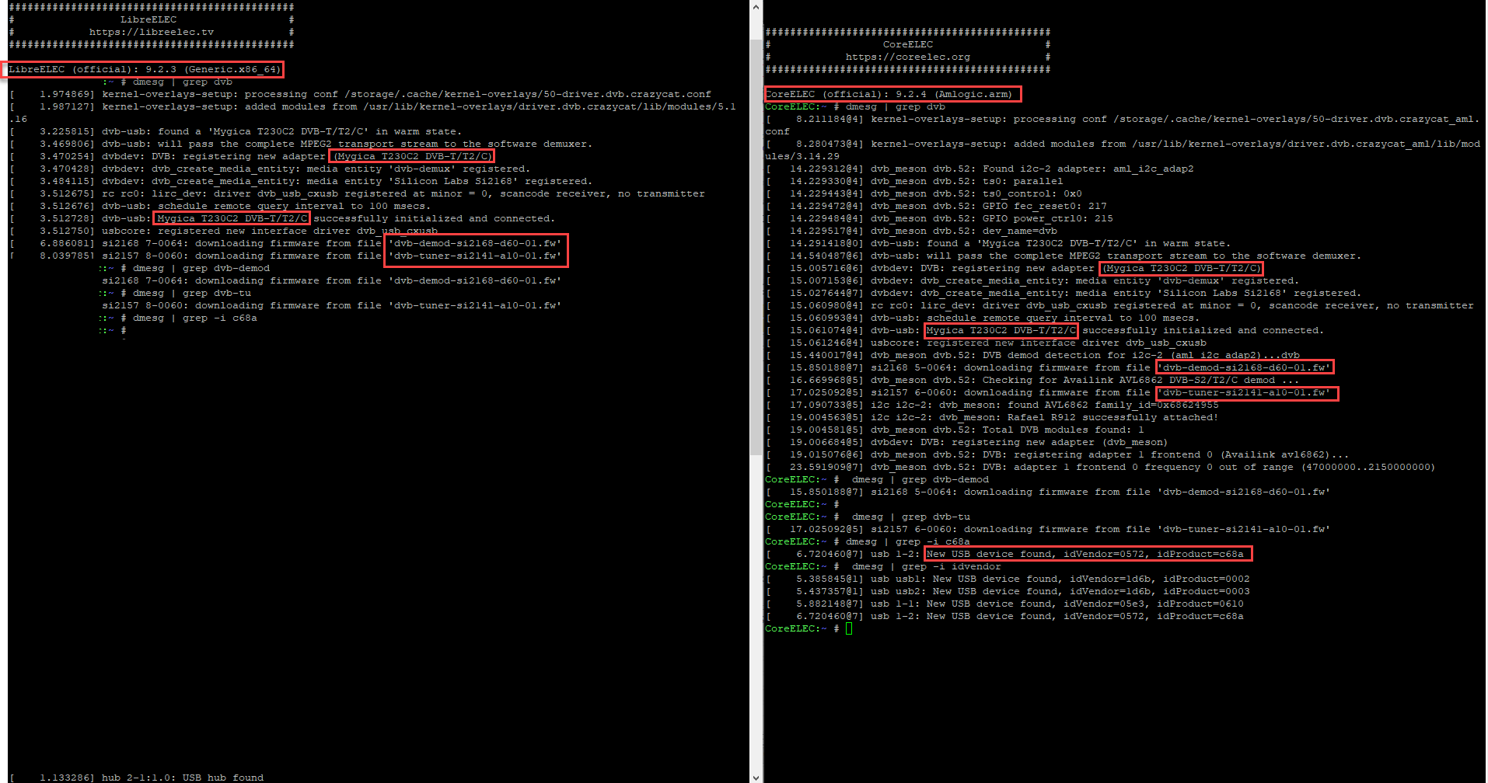Image resolution: width=1488 pixels, height=783 pixels.
Task: Click the final empty prompt in the left terminal
Action: coord(123,330)
